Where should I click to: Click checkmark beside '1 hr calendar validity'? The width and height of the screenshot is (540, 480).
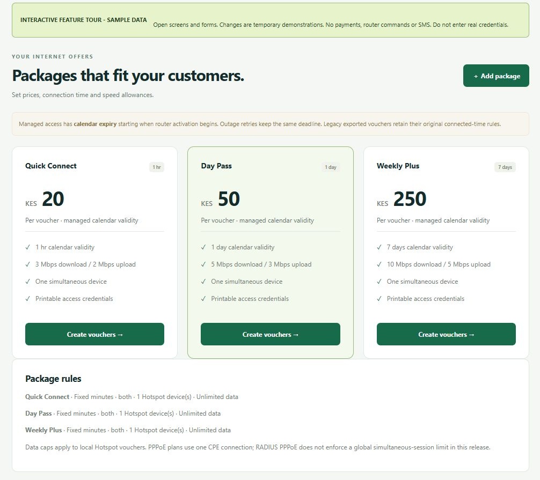[x=27, y=247]
